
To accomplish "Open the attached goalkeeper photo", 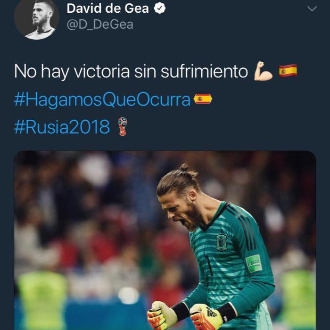I will pyautogui.click(x=165, y=240).
